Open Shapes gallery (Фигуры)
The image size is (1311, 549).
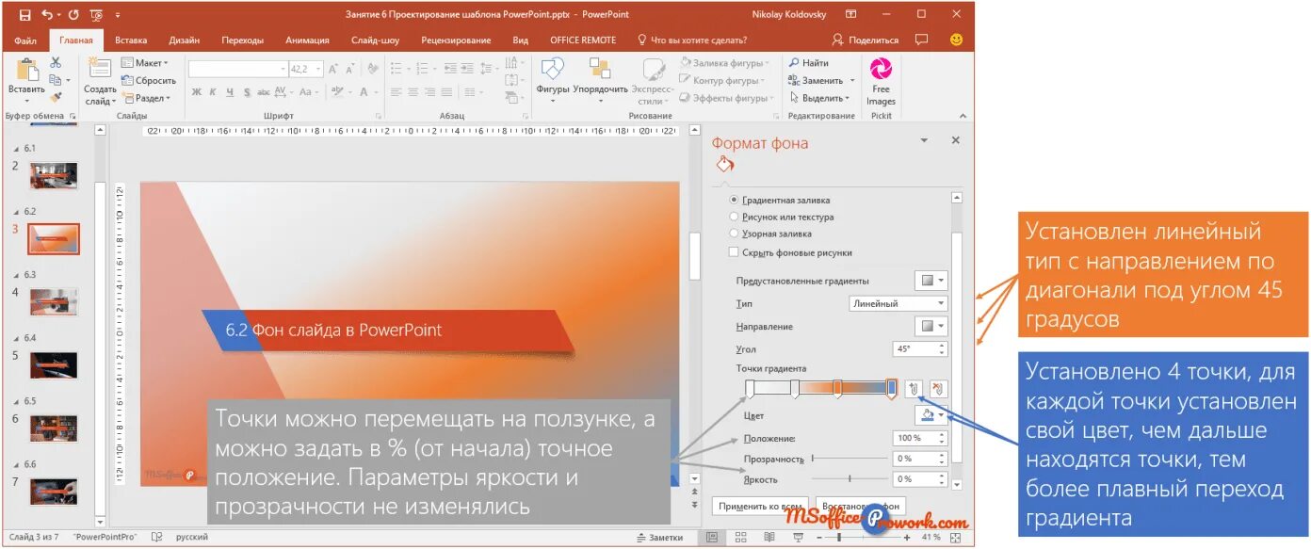coord(553,81)
